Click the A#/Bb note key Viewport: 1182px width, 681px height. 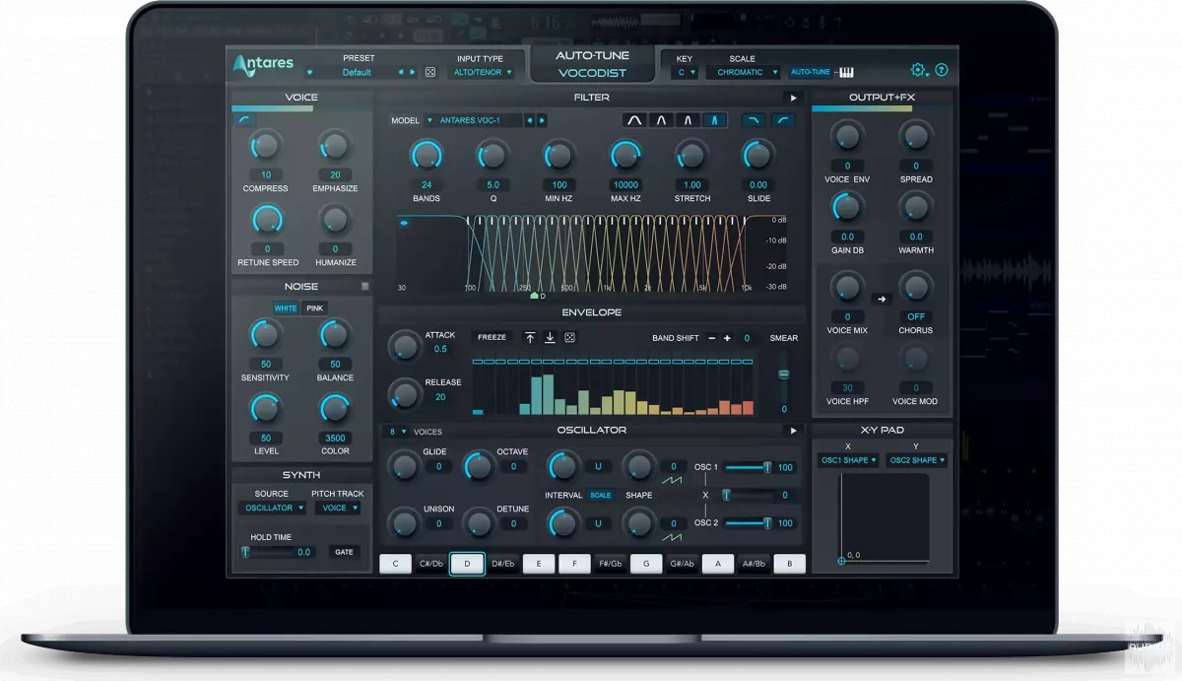pos(754,564)
